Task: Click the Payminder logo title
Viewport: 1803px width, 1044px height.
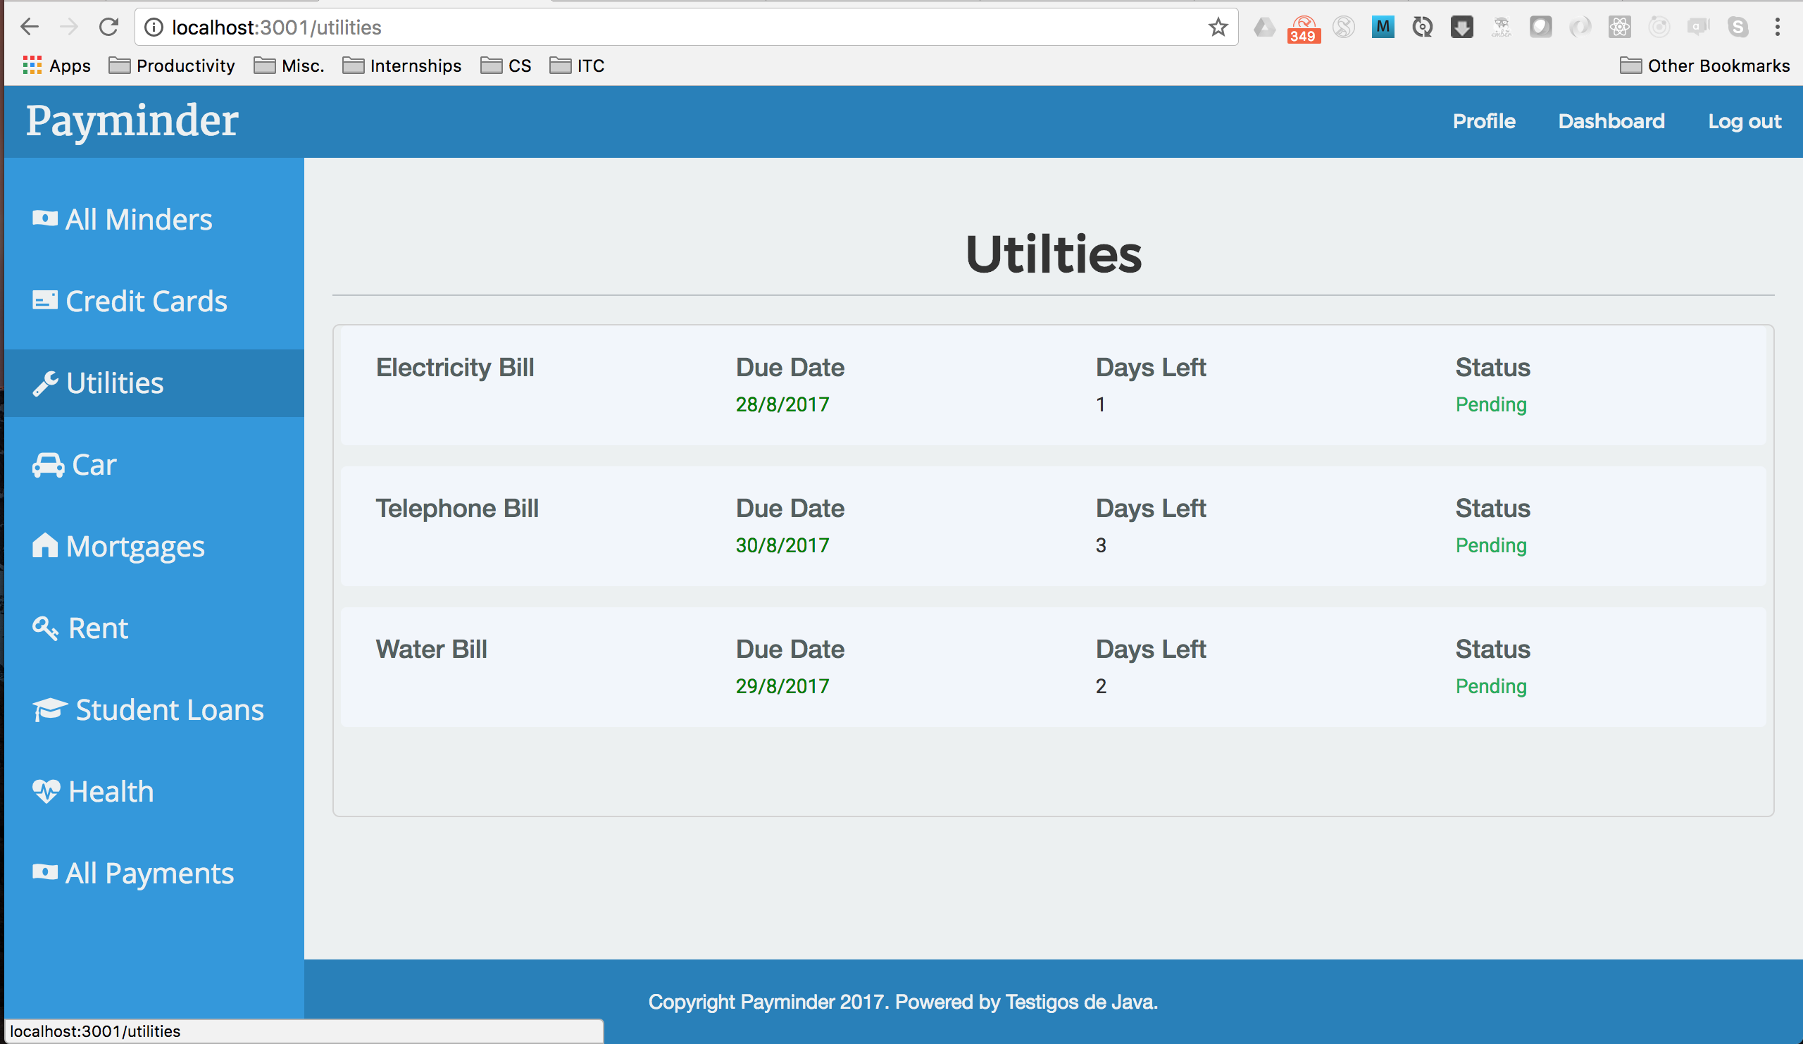Action: click(x=132, y=121)
